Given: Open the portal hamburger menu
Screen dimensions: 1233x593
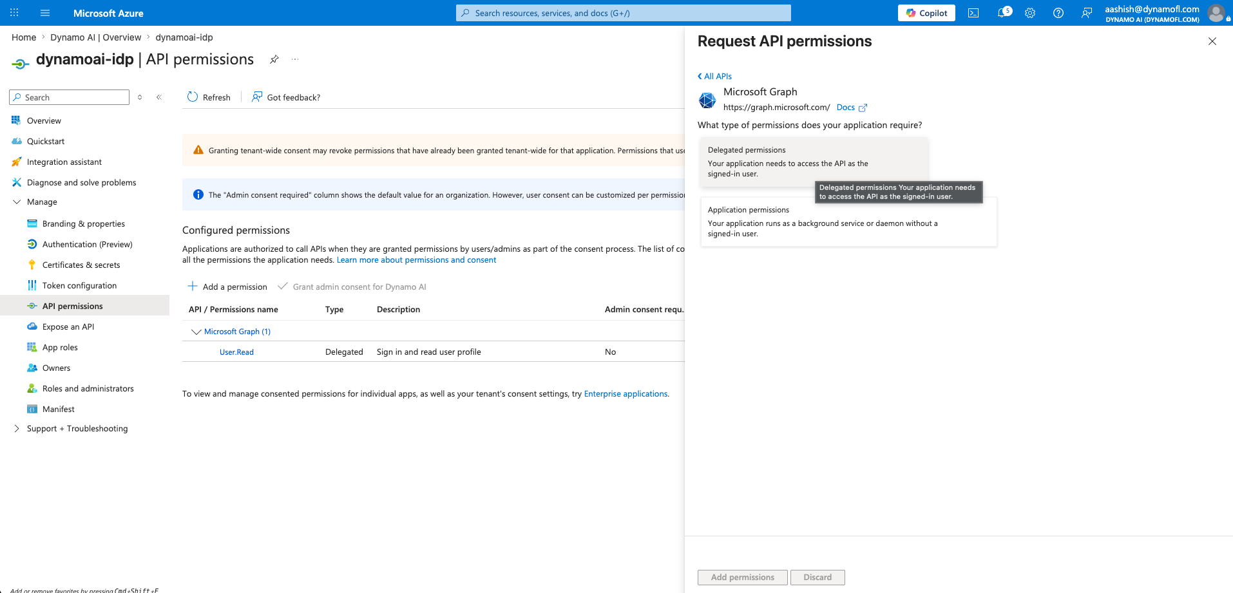Looking at the screenshot, I should (x=45, y=13).
